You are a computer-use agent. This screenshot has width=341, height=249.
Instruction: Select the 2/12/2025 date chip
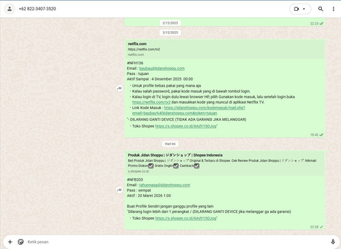(170, 23)
